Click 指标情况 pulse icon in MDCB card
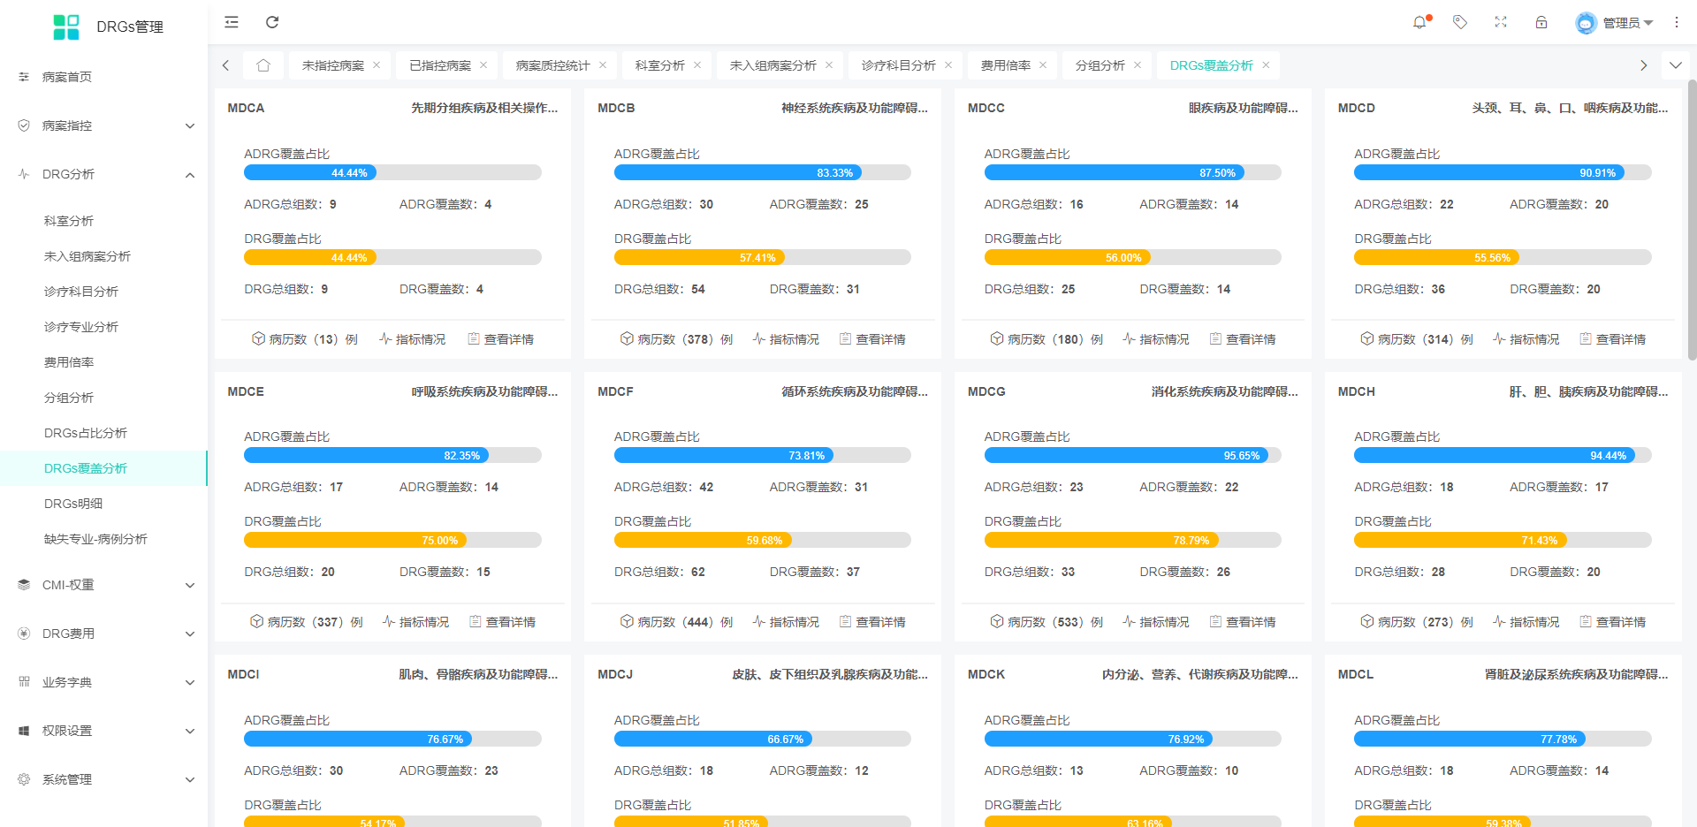 pyautogui.click(x=759, y=338)
